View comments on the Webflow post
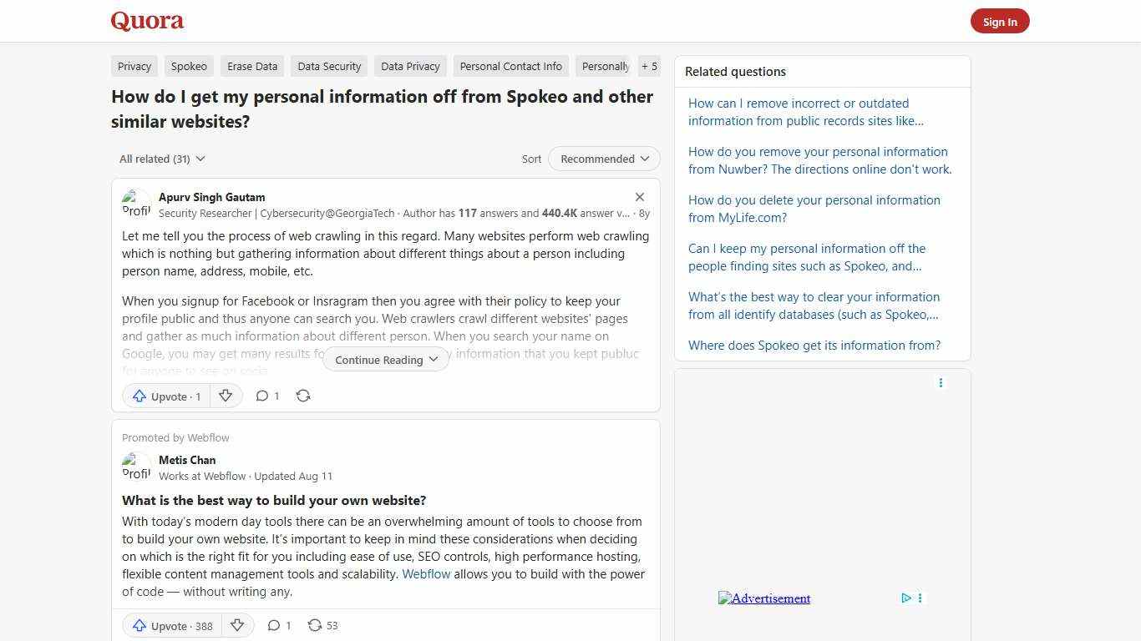The height and width of the screenshot is (641, 1141). 279,625
